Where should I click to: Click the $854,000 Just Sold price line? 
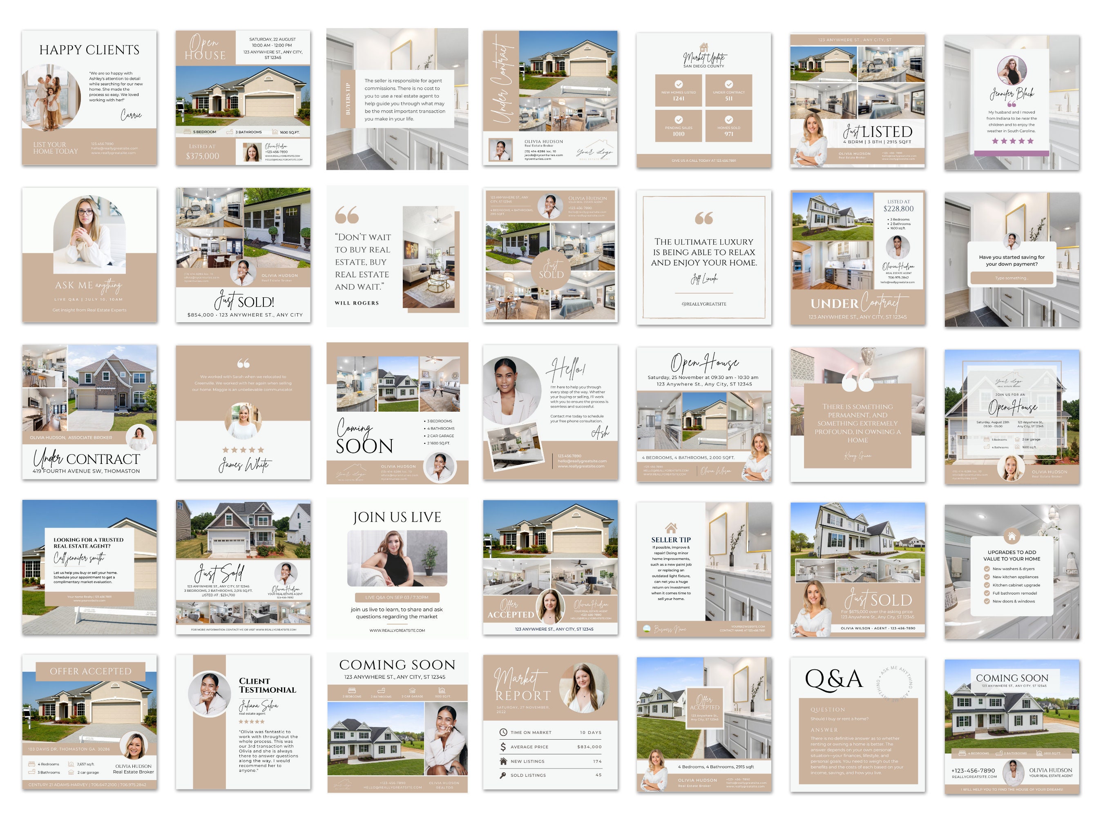245,315
